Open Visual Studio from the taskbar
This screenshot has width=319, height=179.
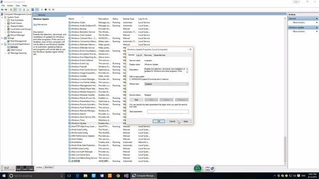click(x=126, y=176)
